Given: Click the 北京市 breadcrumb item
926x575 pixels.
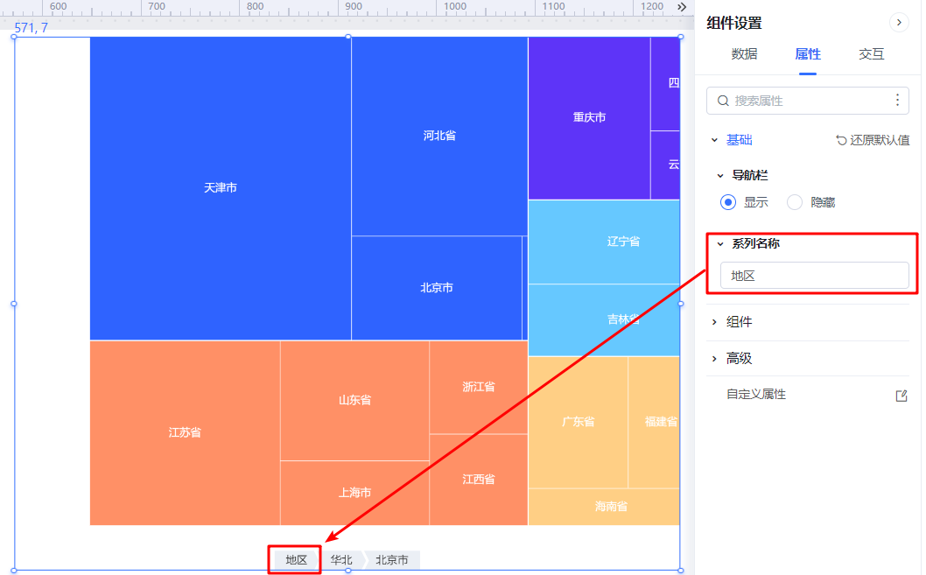Looking at the screenshot, I should tap(392, 559).
